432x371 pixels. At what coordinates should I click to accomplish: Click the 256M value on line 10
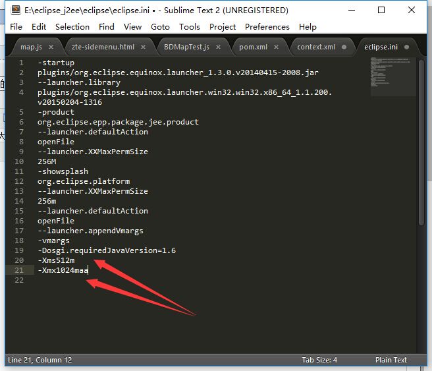click(47, 161)
